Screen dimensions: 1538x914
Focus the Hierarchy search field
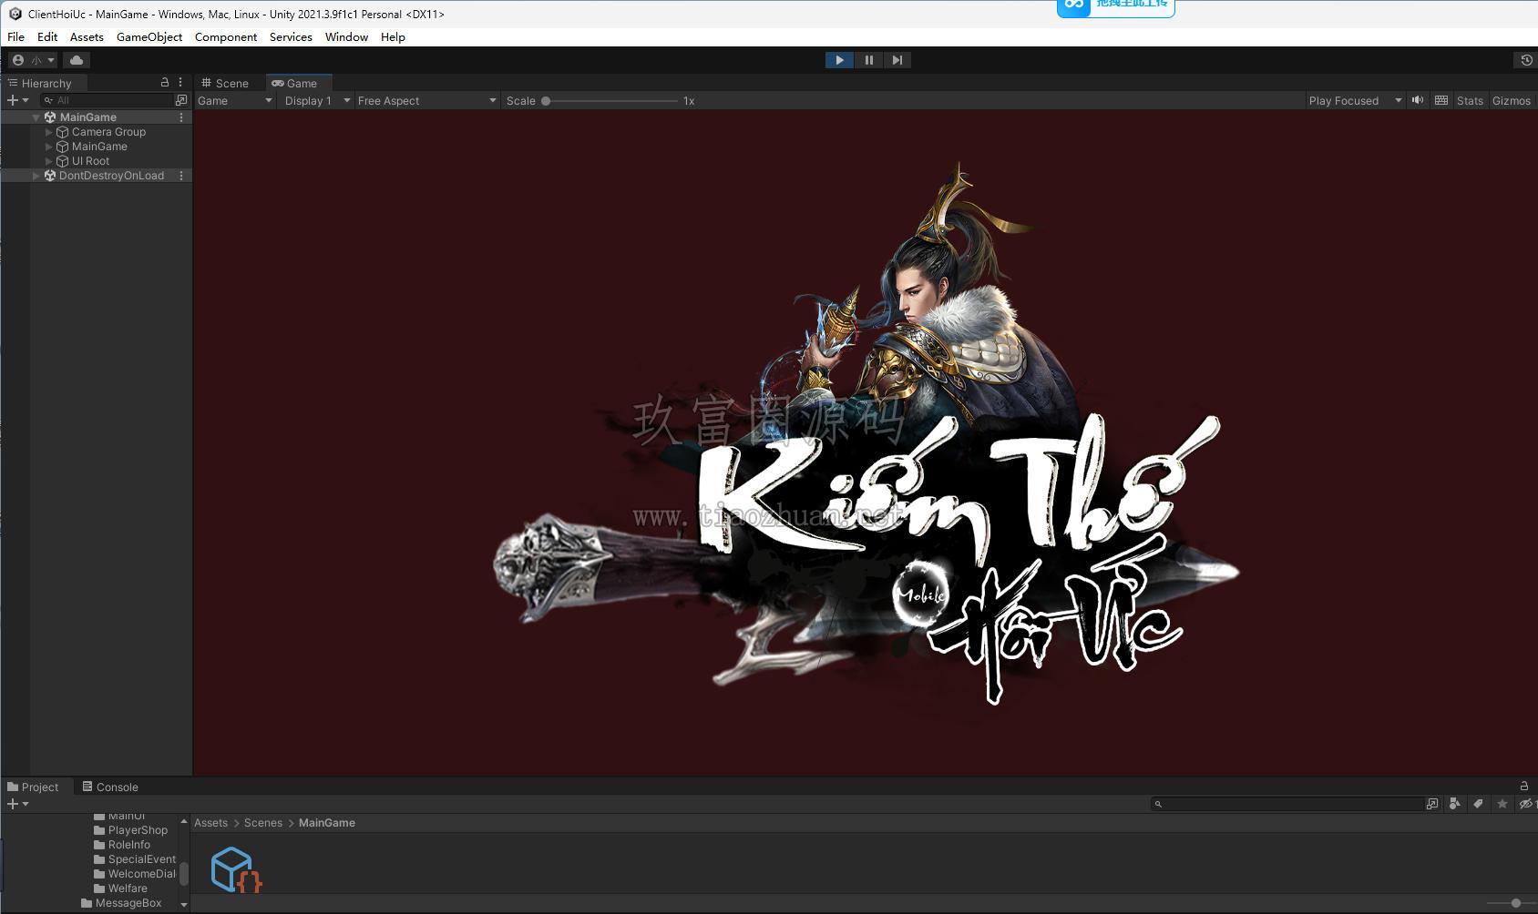[107, 100]
